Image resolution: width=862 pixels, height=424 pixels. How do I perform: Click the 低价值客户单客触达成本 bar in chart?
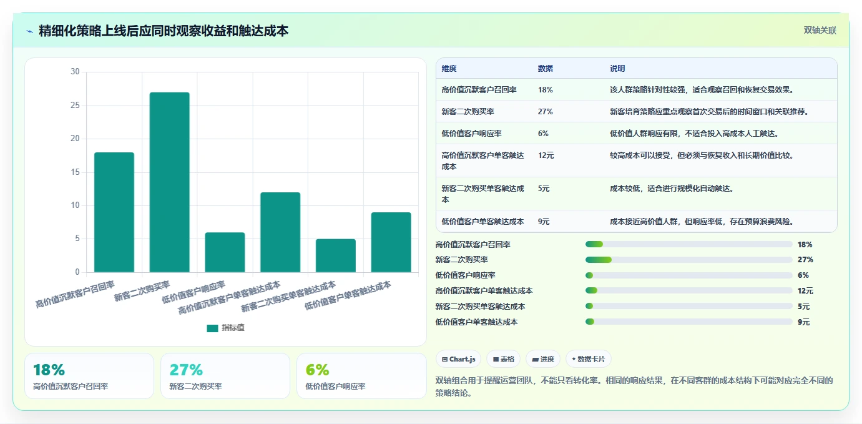point(391,242)
